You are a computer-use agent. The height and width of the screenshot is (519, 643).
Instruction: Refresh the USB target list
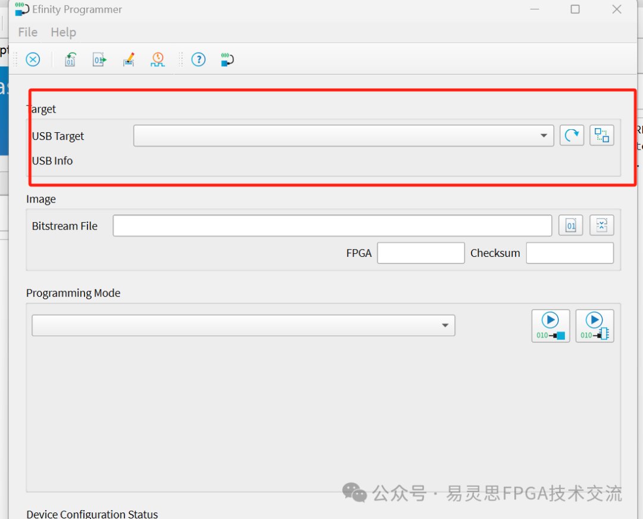(572, 135)
